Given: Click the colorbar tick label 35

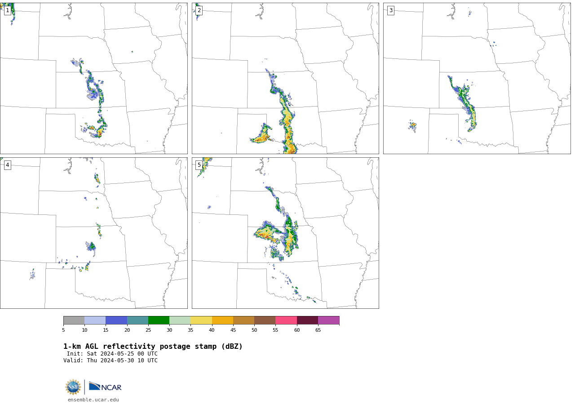Looking at the screenshot, I should tap(190, 330).
